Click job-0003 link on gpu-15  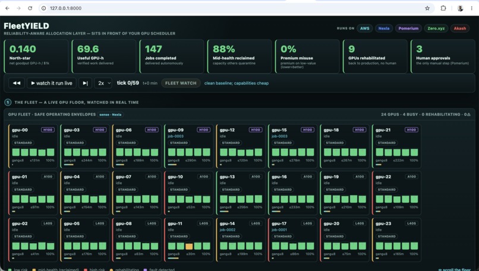[279, 136]
